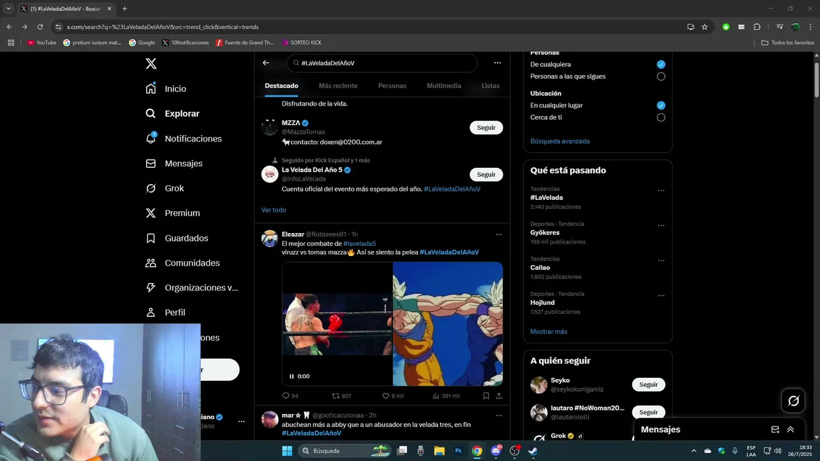Follow MZZA account
820x461 pixels.
[486, 127]
